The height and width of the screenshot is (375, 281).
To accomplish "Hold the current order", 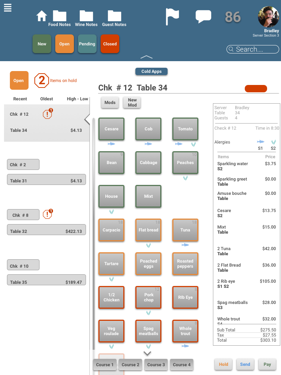I will (224, 364).
